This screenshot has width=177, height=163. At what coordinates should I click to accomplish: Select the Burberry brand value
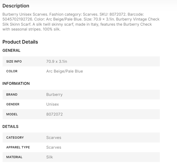click(54, 95)
